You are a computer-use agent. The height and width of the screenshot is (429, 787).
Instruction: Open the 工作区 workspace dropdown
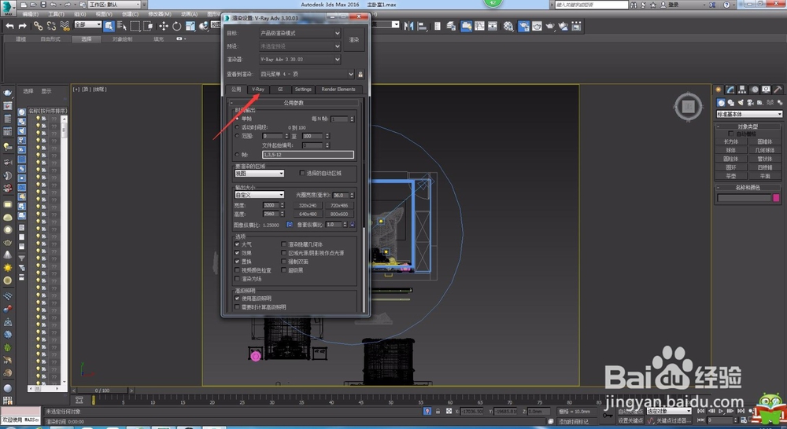click(x=116, y=5)
